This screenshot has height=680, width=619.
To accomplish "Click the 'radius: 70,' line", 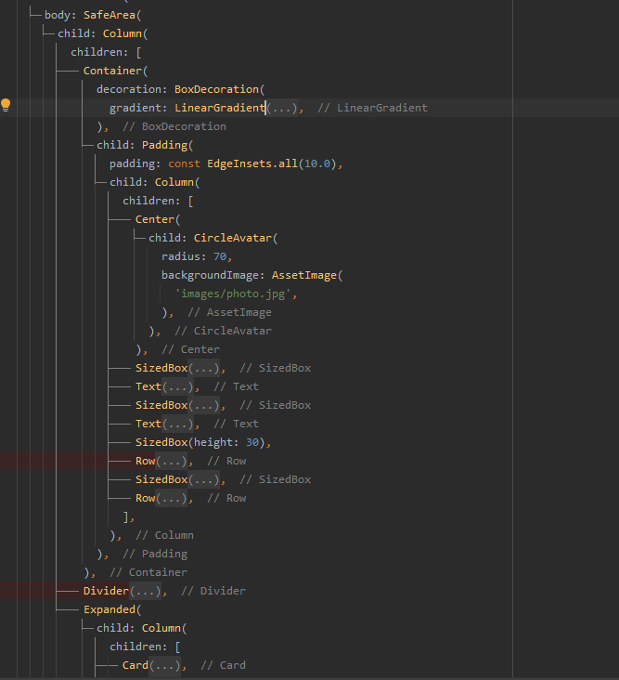I will coord(197,256).
